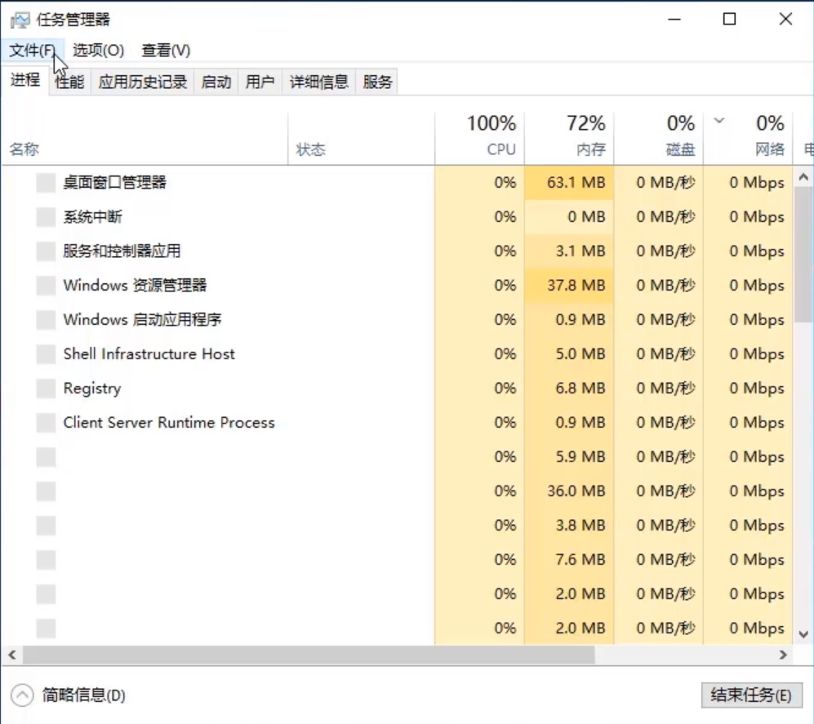Screen dimensions: 814x724
Task: Switch to the 性能 tab
Action: click(x=68, y=82)
